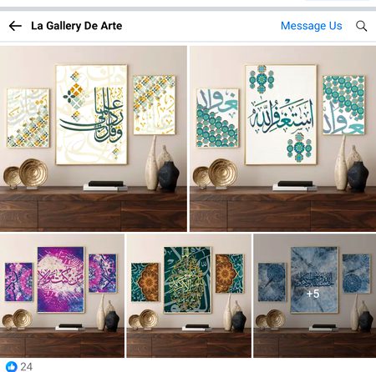Image resolution: width=376 pixels, height=372 pixels.
Task: Click the center framed yellow calligraphy print
Action: point(91,115)
